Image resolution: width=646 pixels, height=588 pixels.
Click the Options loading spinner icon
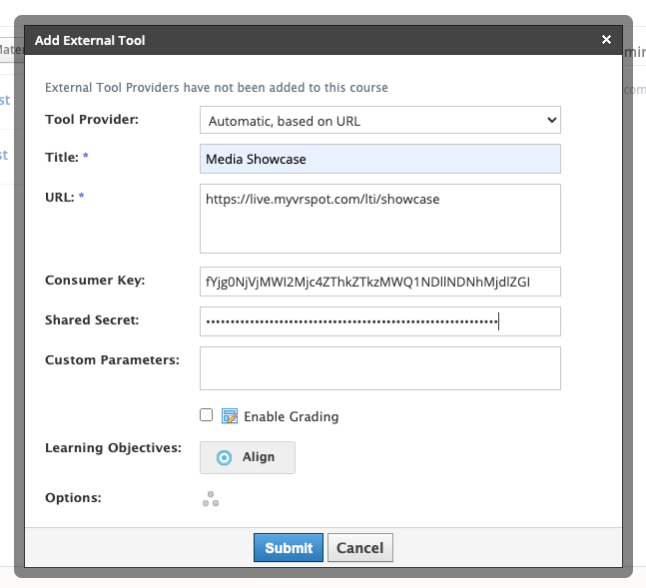(x=211, y=499)
